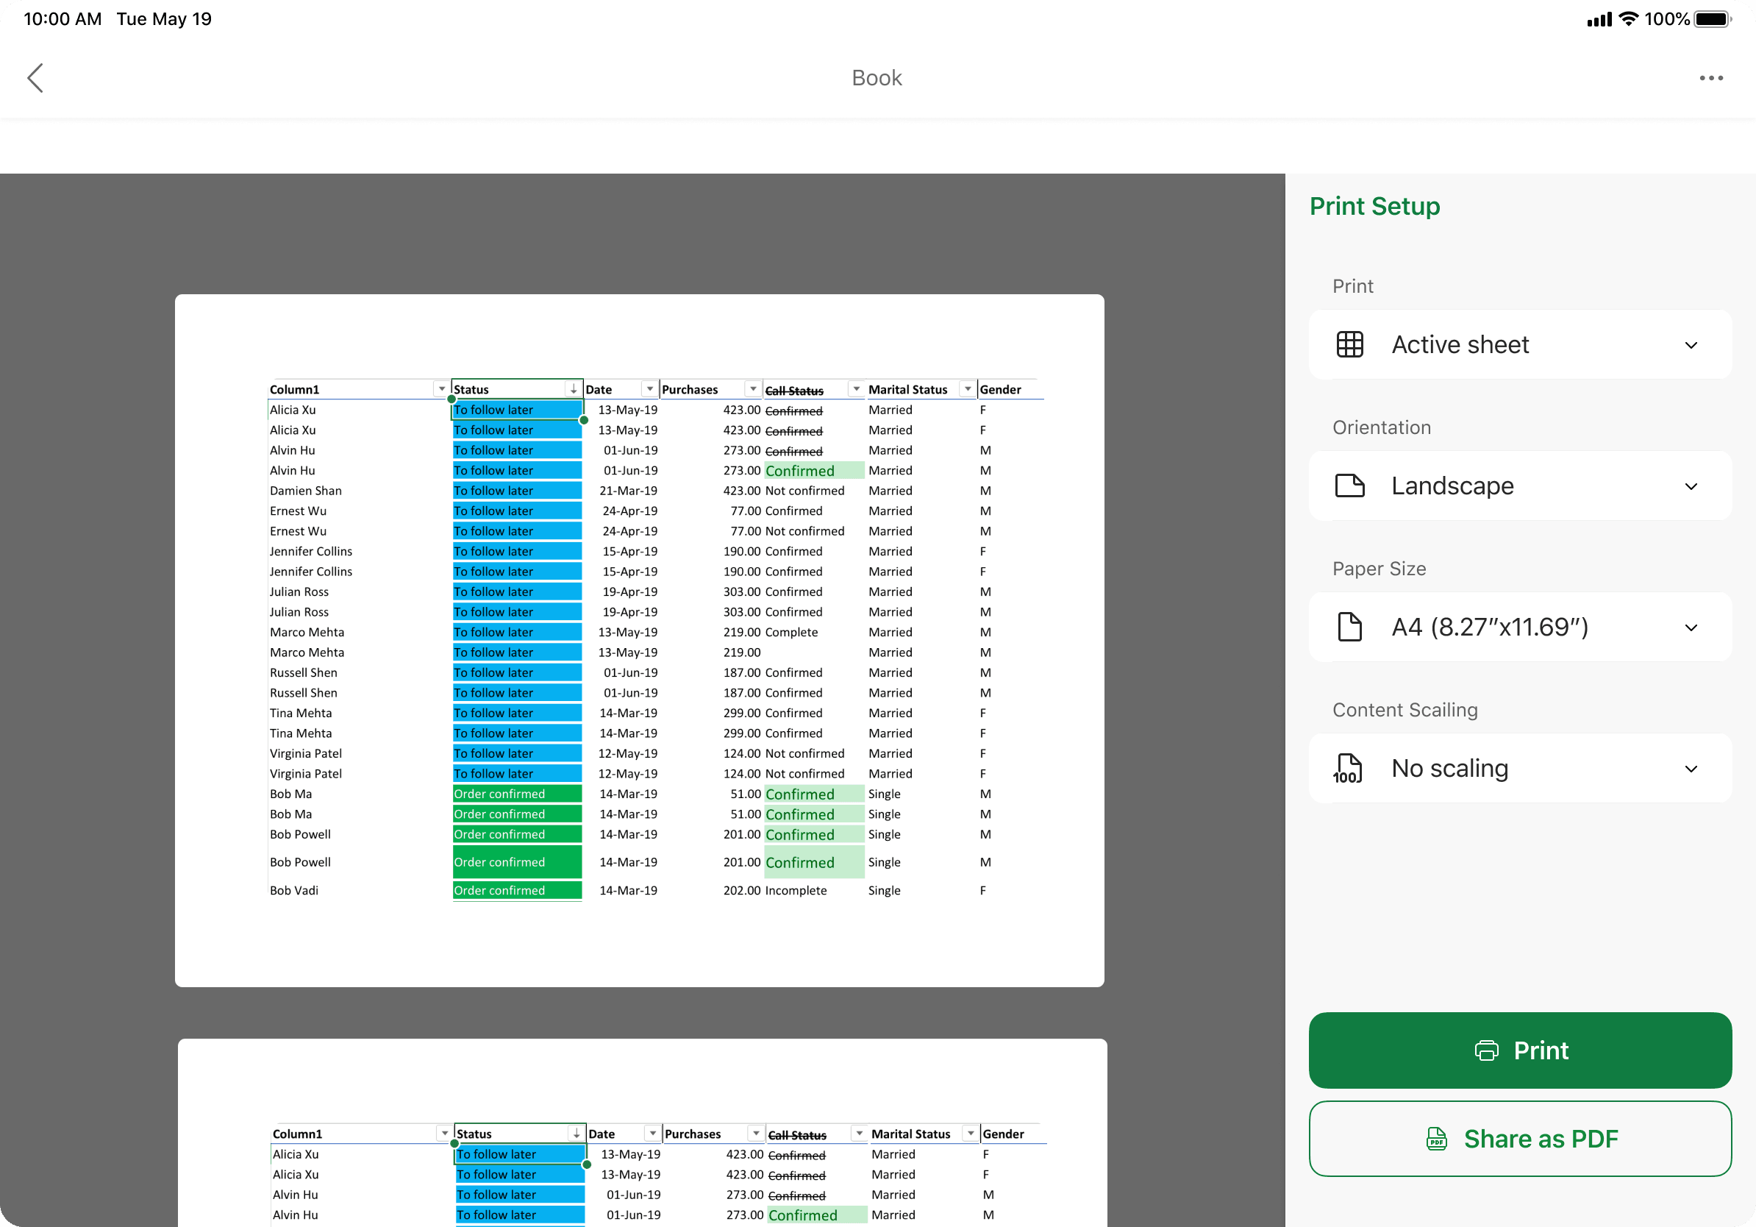Click the PDF icon on Share button

tap(1436, 1138)
